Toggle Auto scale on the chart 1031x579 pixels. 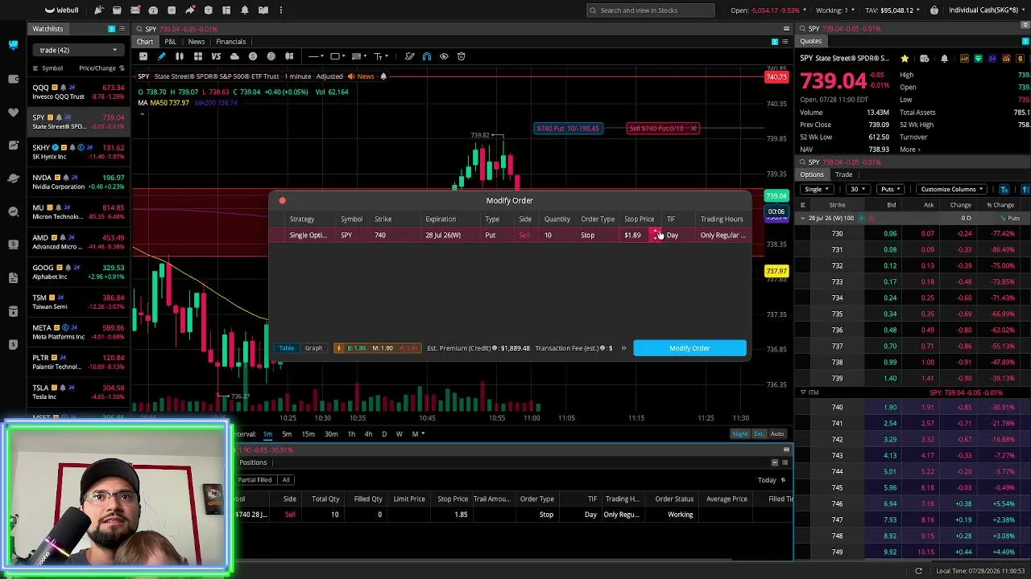[x=777, y=434]
